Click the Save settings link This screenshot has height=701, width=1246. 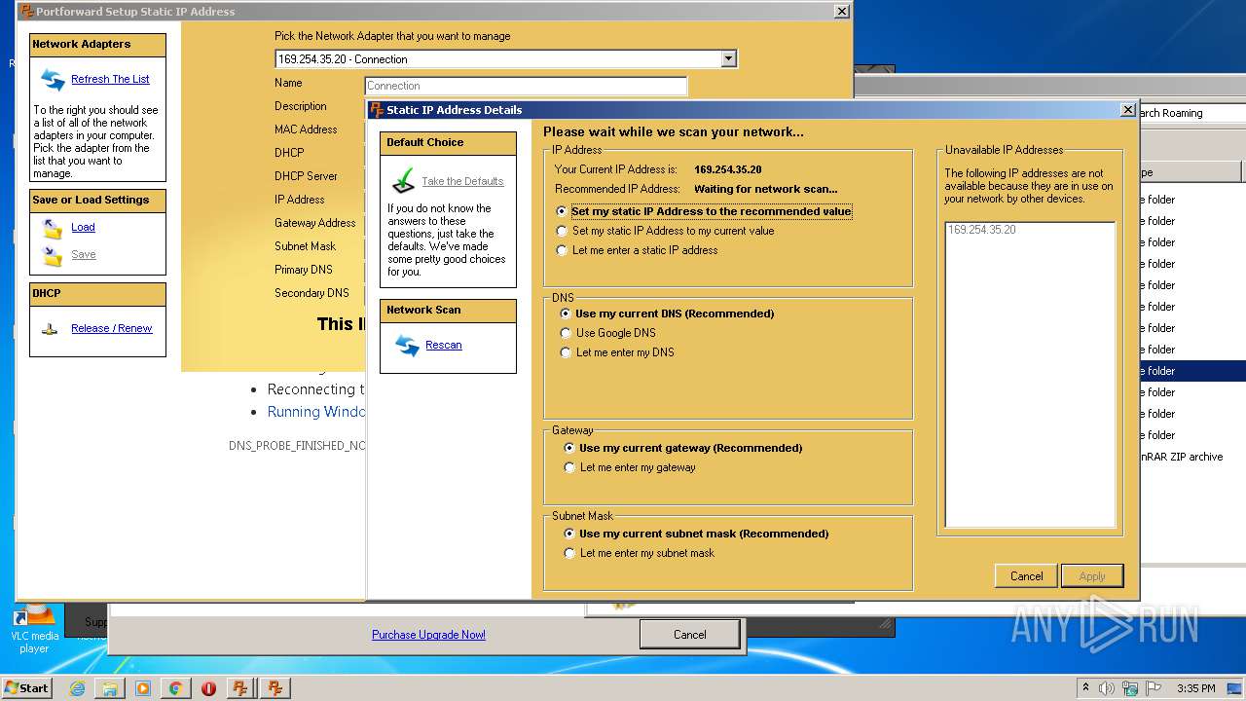tap(84, 254)
